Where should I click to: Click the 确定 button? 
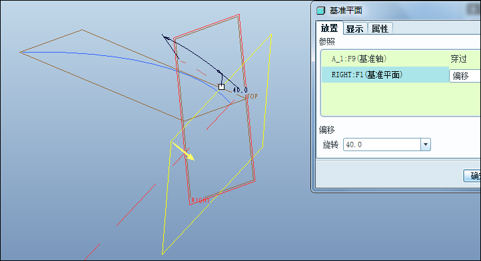tap(472, 176)
